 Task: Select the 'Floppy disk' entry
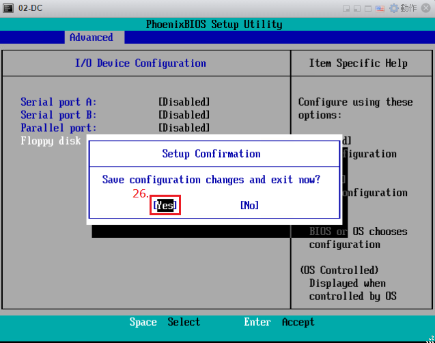[x=51, y=141]
